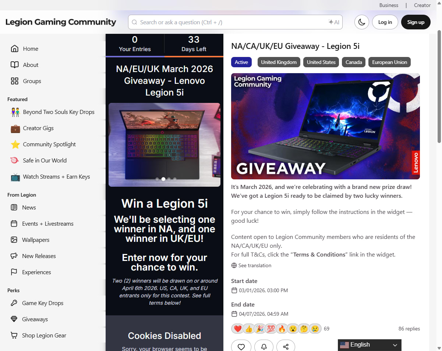Select the third carousel dot in widget

coord(169,179)
